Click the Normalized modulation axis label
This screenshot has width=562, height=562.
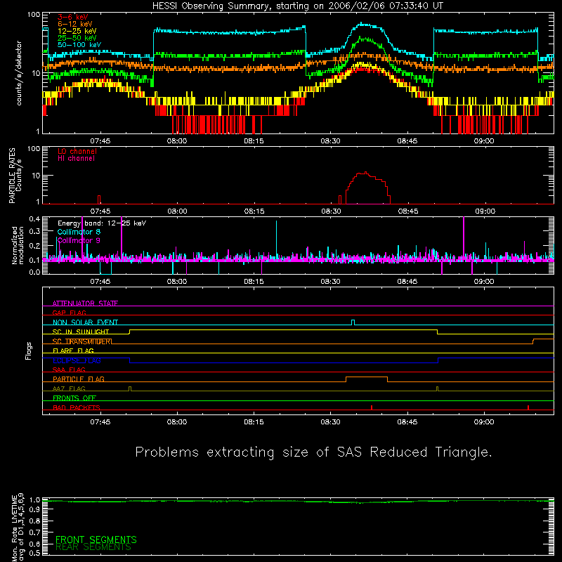(x=18, y=245)
